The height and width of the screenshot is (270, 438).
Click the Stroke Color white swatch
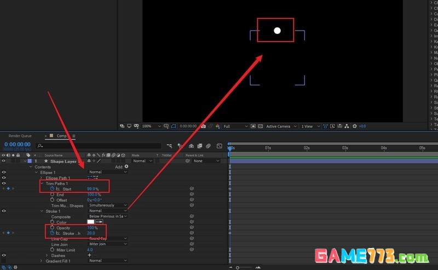(91, 222)
